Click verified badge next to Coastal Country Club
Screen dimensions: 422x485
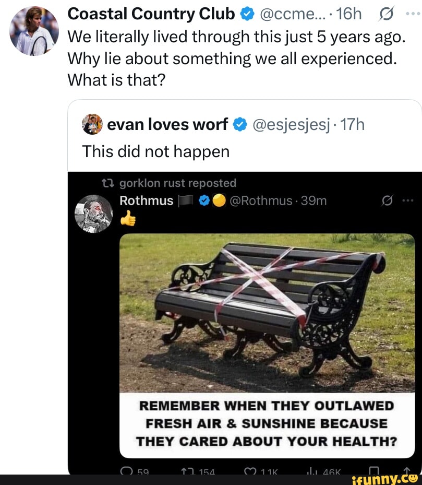pyautogui.click(x=246, y=14)
